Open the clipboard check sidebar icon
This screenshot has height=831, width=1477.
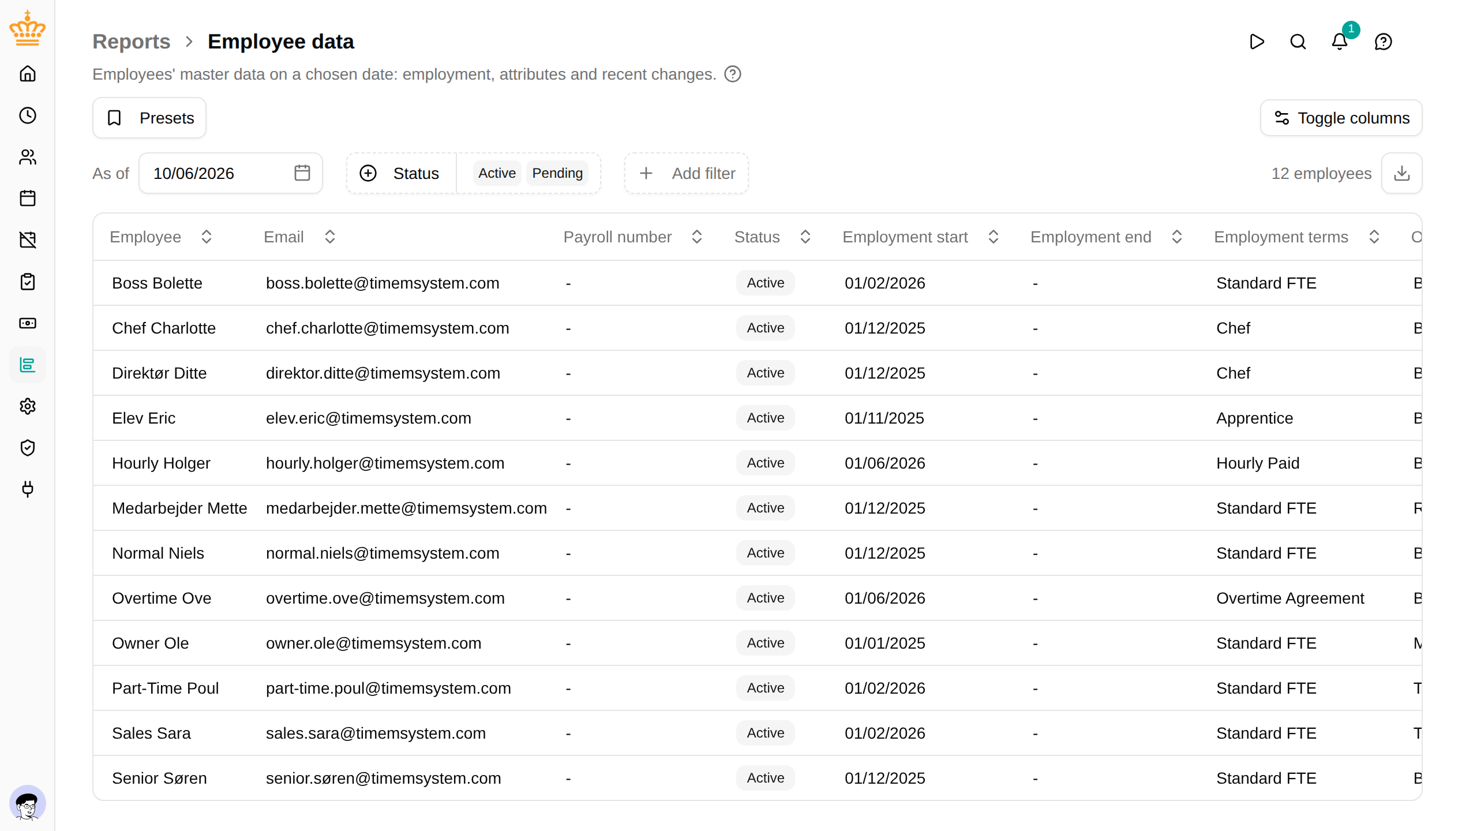pyautogui.click(x=28, y=282)
